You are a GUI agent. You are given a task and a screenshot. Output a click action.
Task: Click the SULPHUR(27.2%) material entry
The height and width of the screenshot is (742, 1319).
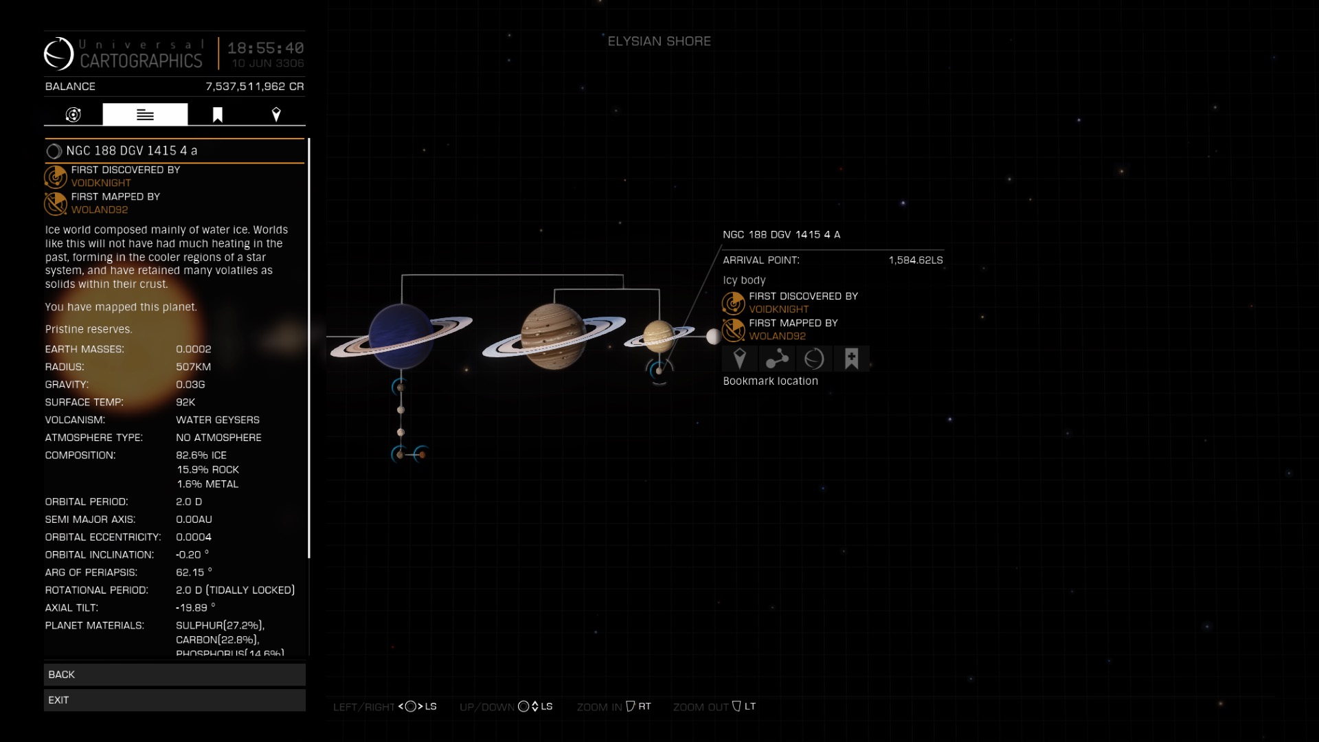220,626
